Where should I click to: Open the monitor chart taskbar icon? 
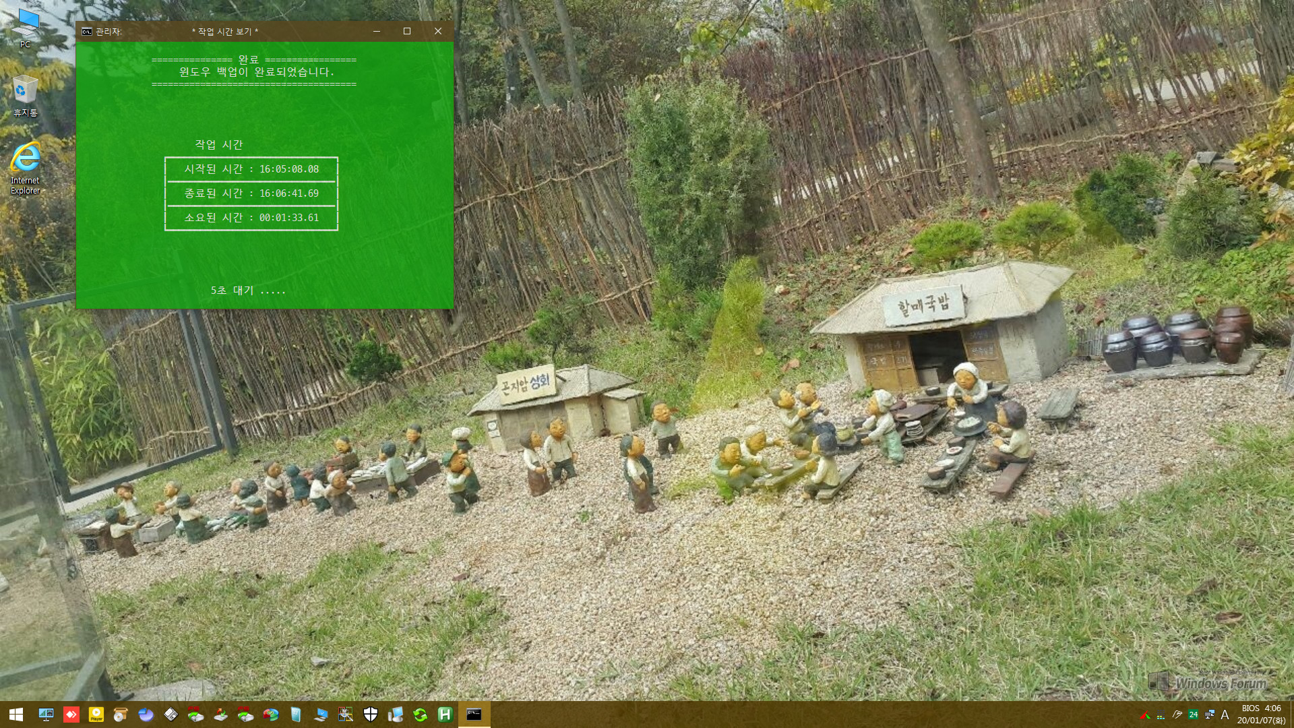point(47,715)
